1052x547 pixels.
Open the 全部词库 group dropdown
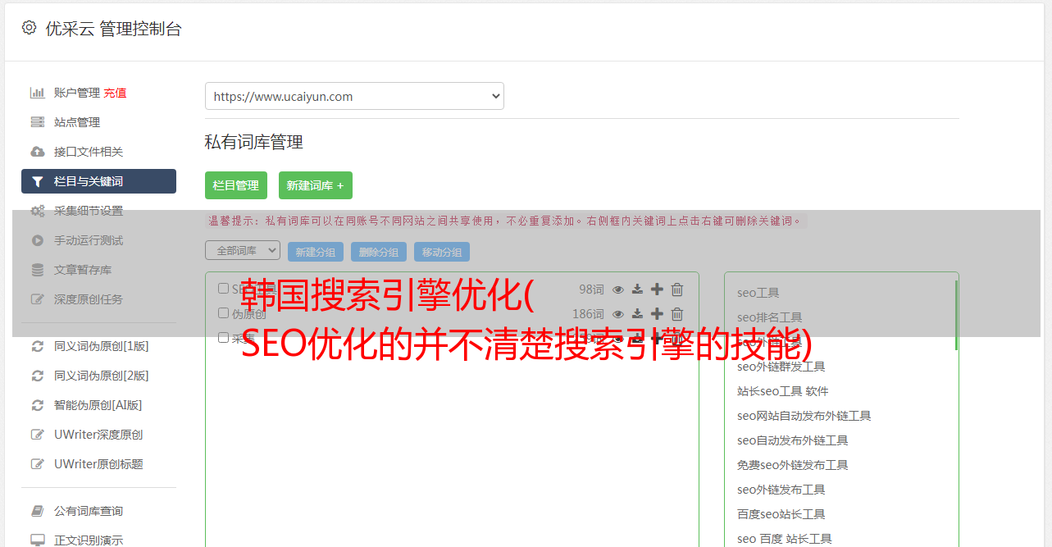(x=243, y=250)
